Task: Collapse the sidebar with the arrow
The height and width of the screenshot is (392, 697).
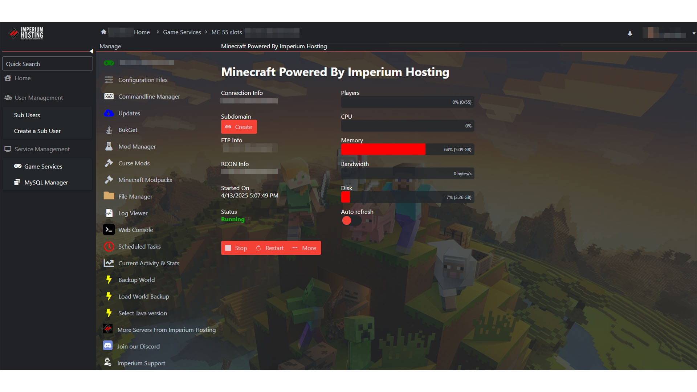Action: click(x=91, y=51)
